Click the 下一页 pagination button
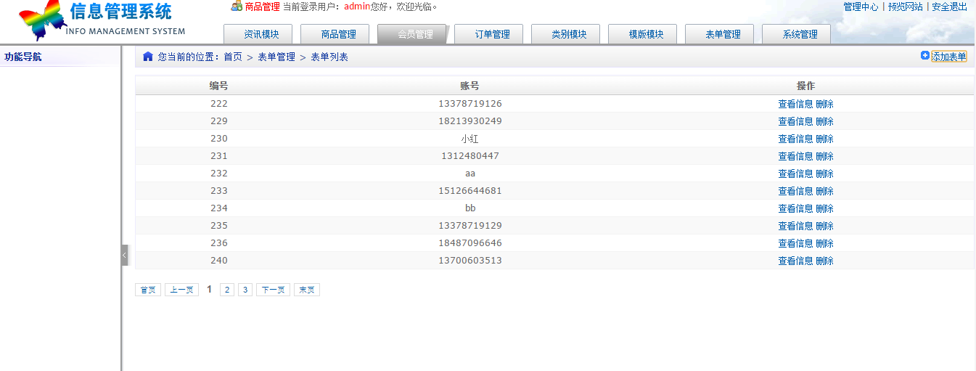 coord(273,290)
